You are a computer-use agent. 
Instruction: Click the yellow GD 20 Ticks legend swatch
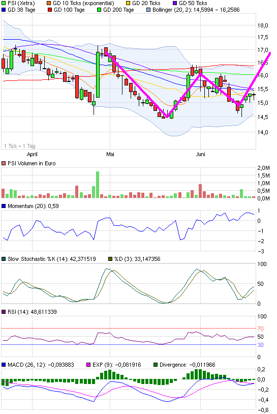[128, 4]
